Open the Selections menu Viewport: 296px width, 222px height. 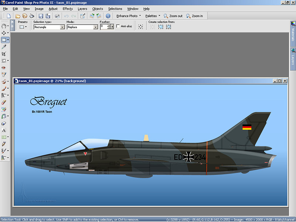coord(115,9)
